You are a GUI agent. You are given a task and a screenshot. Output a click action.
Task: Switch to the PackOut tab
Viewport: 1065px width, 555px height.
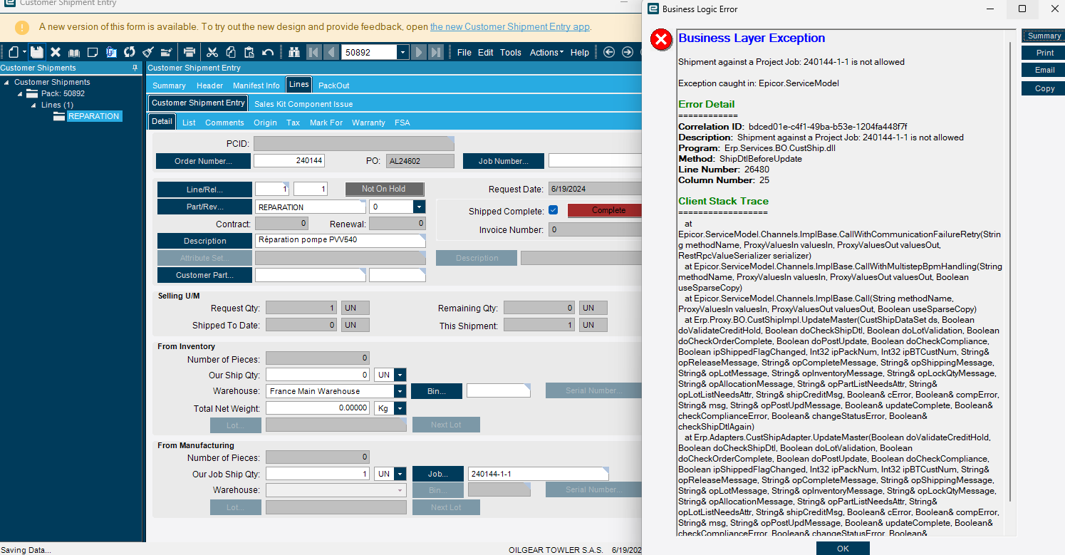pos(334,85)
